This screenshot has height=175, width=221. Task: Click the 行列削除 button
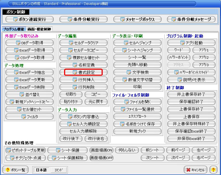coord(84,87)
